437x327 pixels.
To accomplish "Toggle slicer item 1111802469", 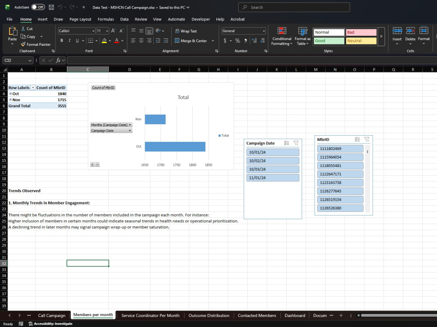I will 340,149.
